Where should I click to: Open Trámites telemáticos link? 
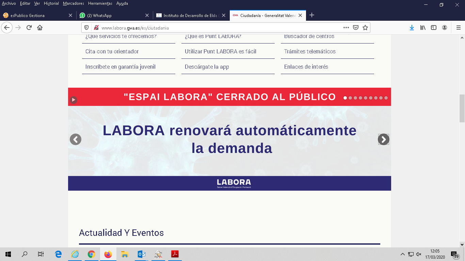310,52
